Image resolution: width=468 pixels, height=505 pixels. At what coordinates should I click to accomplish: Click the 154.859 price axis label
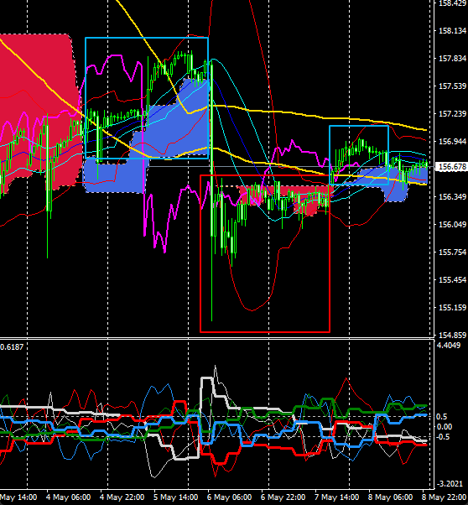point(452,336)
